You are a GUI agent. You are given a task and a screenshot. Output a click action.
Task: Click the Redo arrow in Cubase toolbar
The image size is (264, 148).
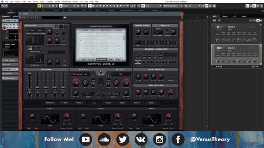pos(7,6)
